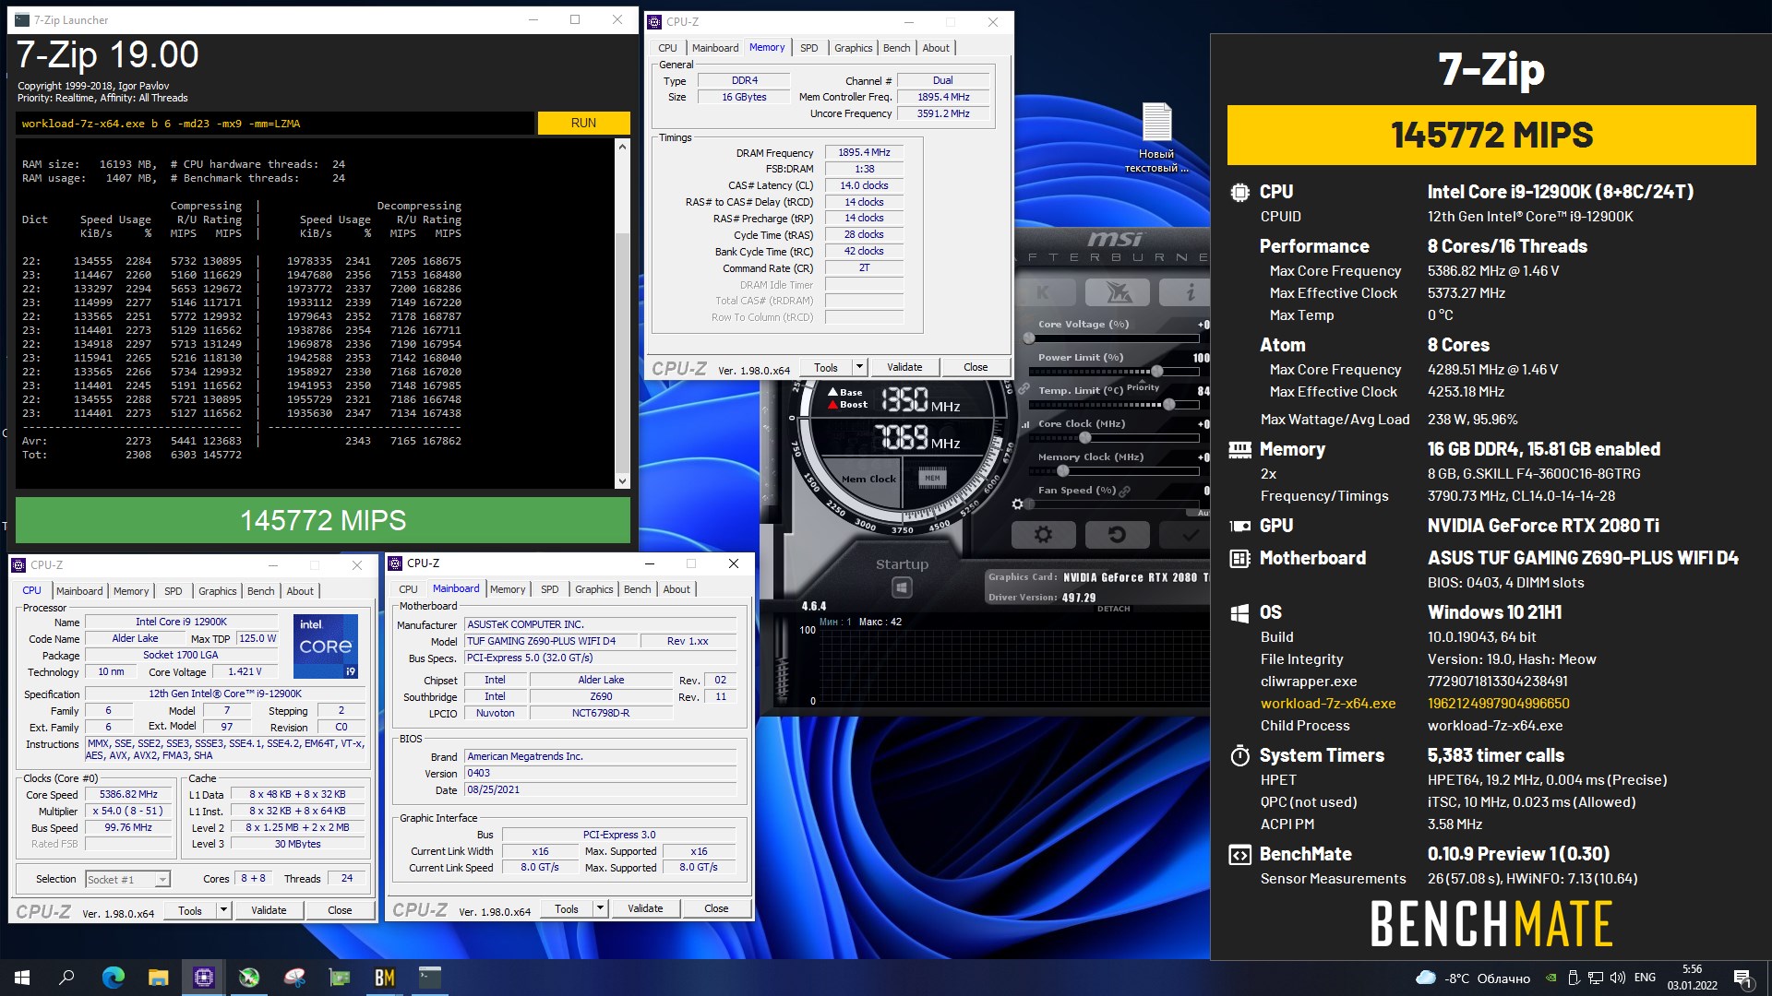Click Validate in the Memory CPU-Z window
This screenshot has width=1772, height=996.
tap(904, 367)
